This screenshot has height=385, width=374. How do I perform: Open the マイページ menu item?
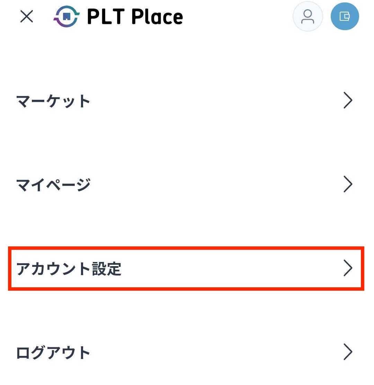click(53, 184)
